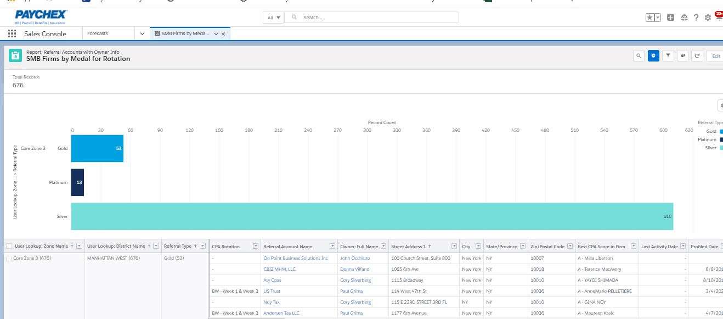This screenshot has height=319, width=723.
Task: Toggle the chart display button
Action: 653,55
